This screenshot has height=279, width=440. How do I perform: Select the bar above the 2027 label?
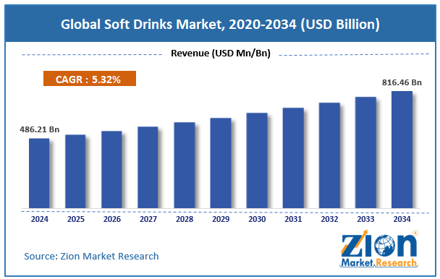point(148,168)
